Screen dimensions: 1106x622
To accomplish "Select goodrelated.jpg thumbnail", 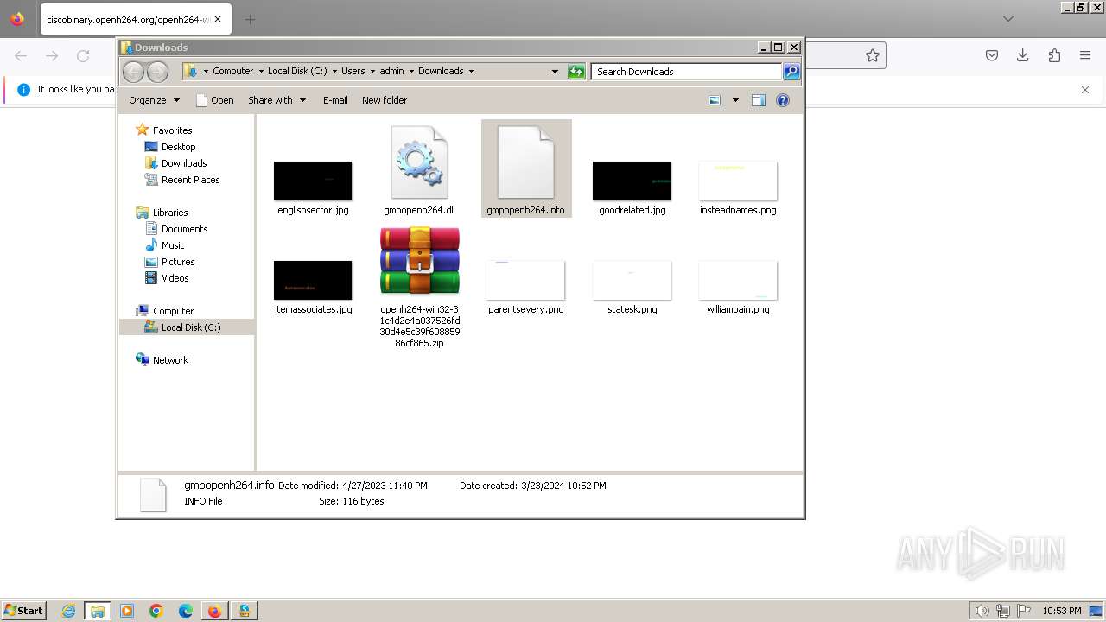I will (632, 181).
